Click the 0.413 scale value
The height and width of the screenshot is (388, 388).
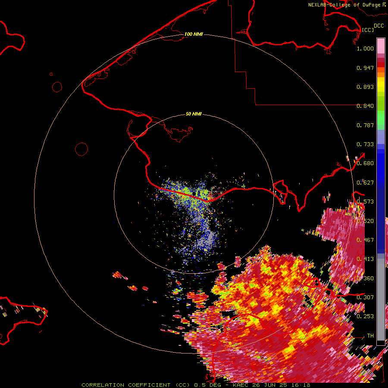(x=365, y=259)
